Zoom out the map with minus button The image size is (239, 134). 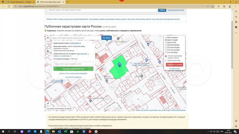[x=48, y=41]
